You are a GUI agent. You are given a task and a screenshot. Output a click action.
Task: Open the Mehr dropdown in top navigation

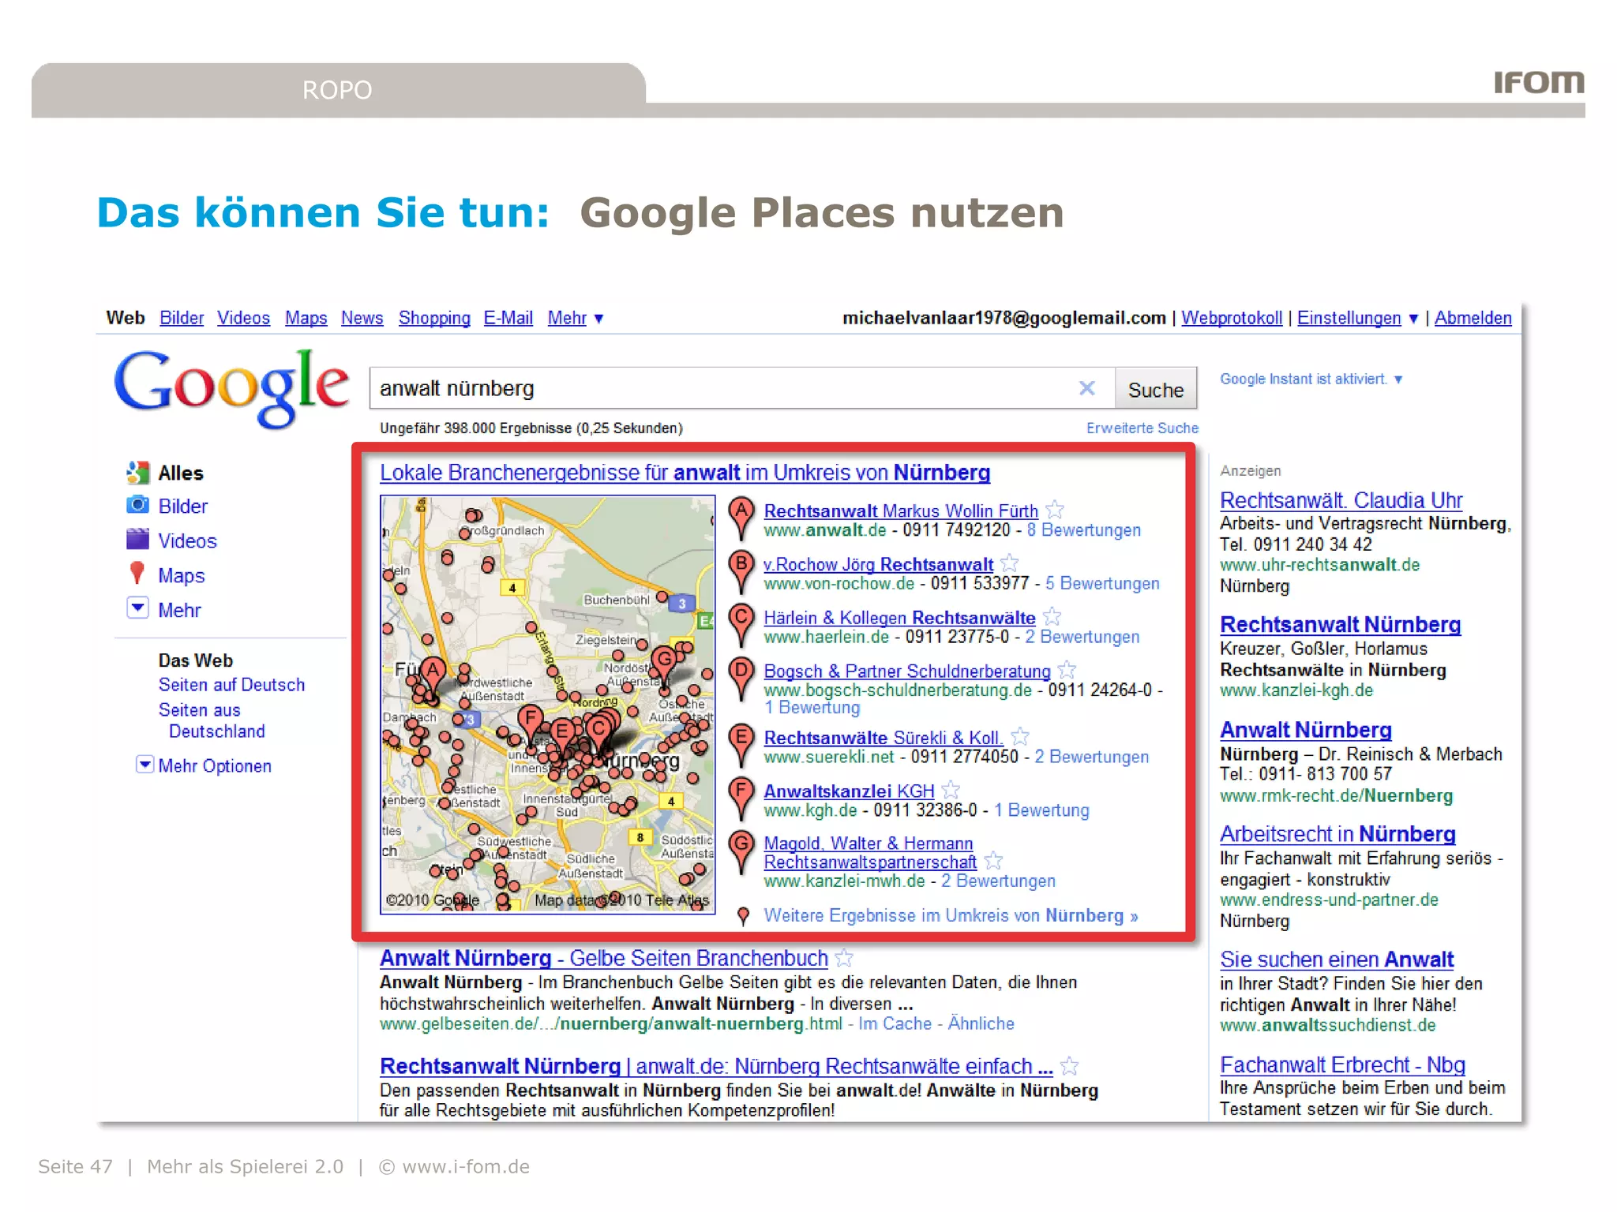pyautogui.click(x=576, y=318)
